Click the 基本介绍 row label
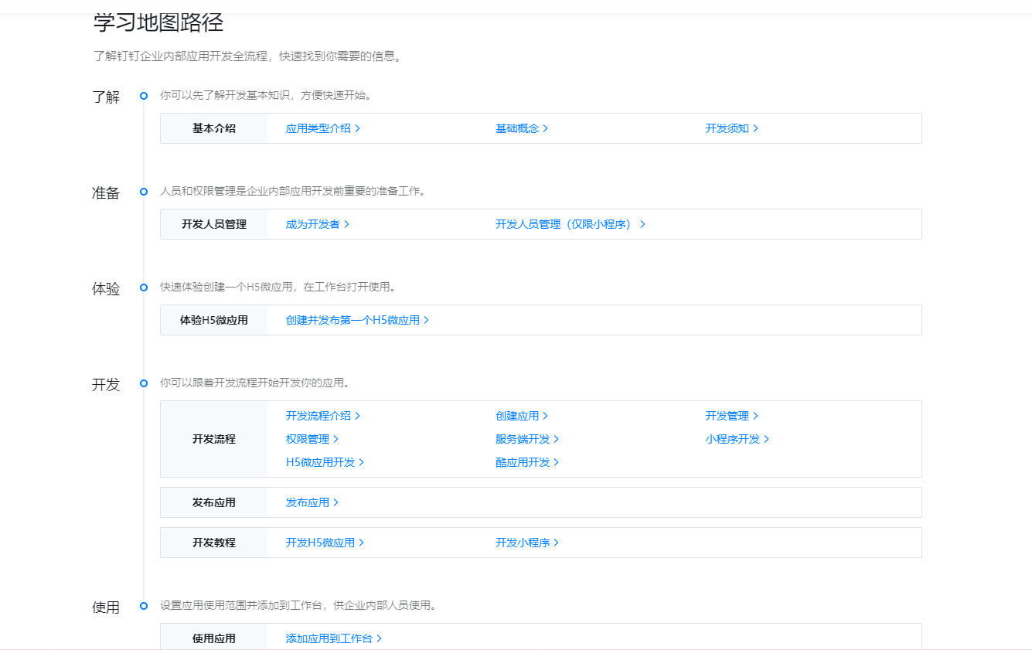Screen dimensions: 1032x650 point(214,128)
